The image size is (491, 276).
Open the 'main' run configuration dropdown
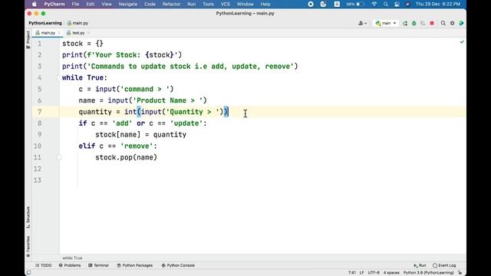(x=386, y=23)
